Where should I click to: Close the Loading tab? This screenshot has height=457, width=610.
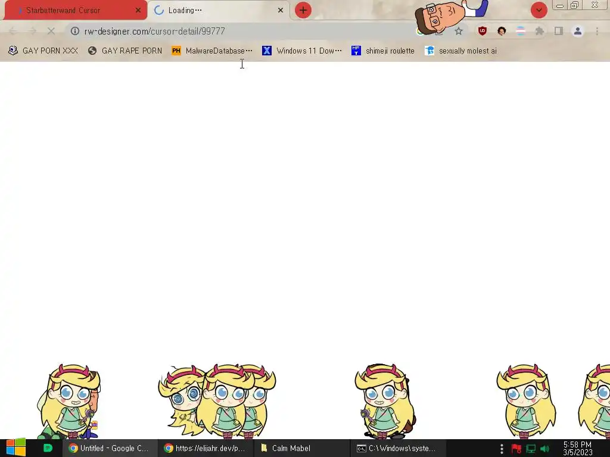point(280,11)
